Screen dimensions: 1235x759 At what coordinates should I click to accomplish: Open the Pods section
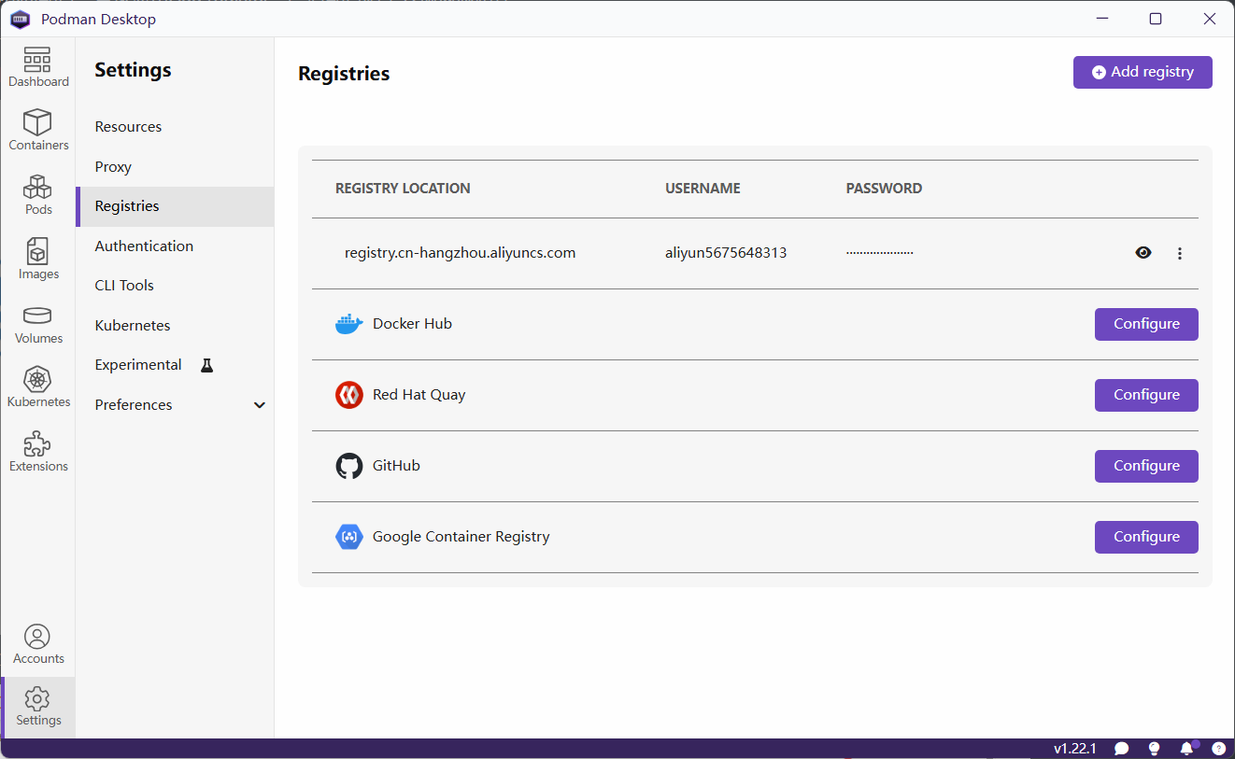coord(38,195)
